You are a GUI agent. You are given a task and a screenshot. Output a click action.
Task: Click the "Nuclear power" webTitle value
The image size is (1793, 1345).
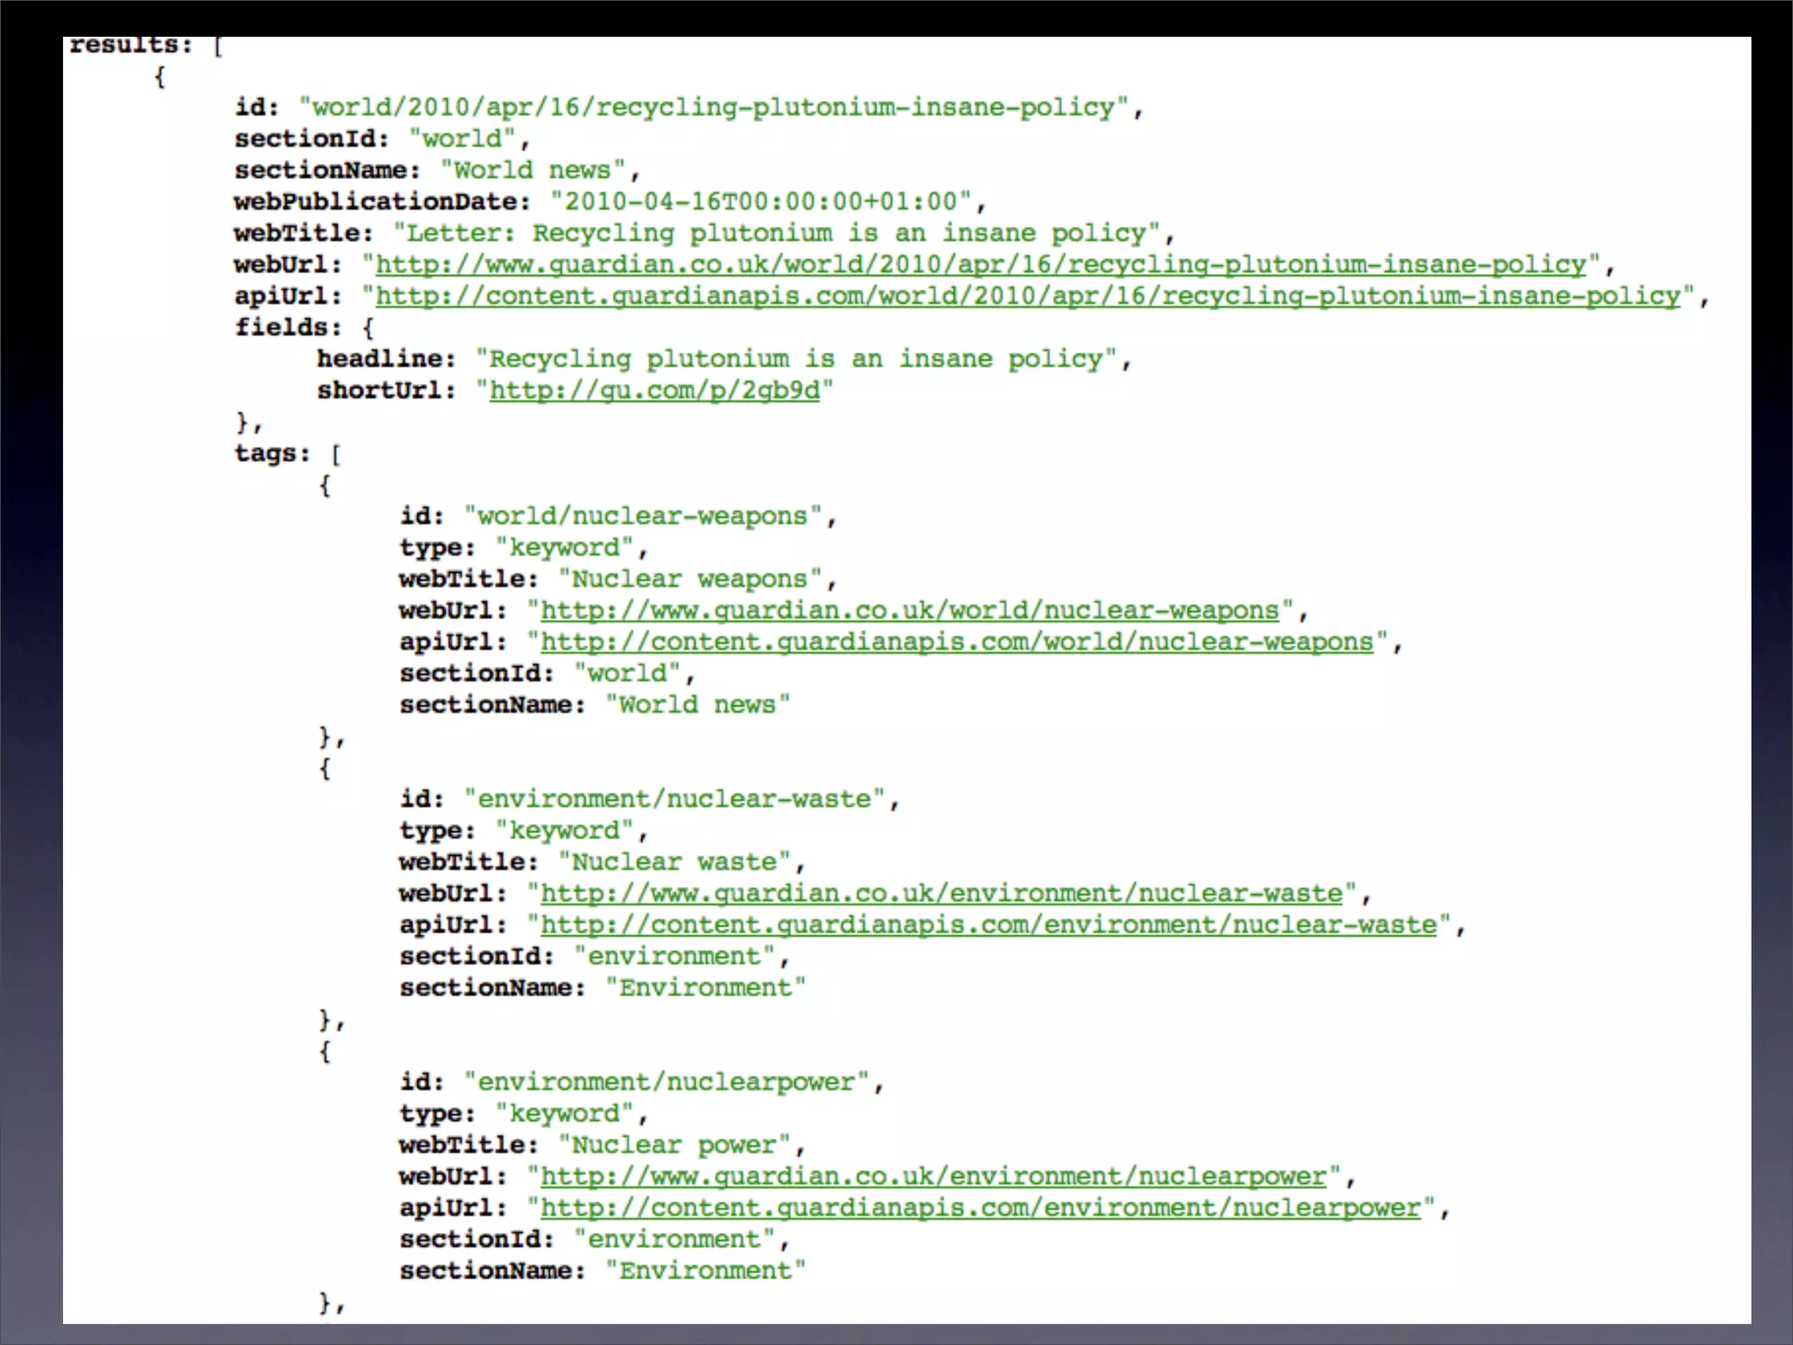coord(674,1144)
